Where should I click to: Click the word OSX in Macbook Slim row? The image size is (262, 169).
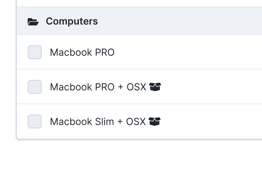tap(136, 121)
